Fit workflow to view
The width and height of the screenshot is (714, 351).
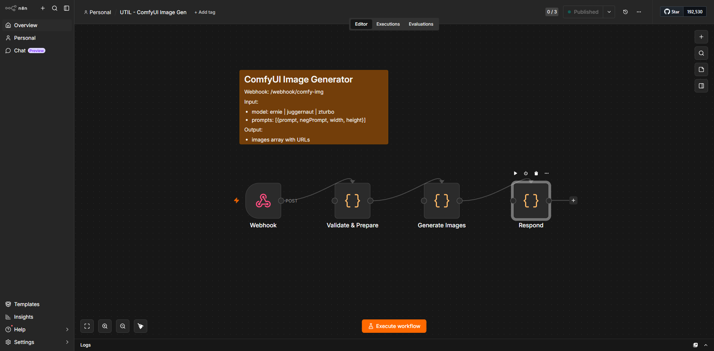pos(87,326)
